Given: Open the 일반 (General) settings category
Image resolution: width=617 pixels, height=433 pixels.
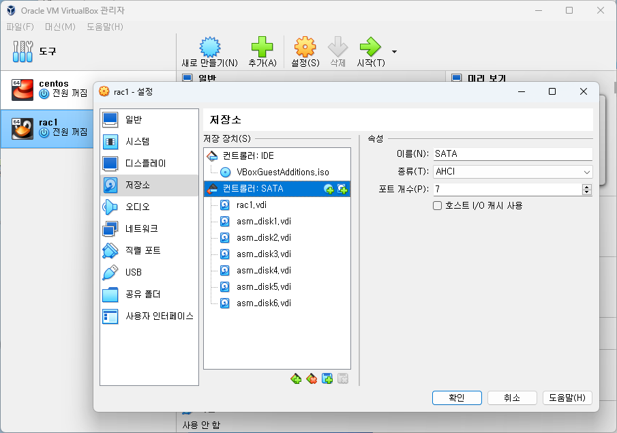Looking at the screenshot, I should [x=149, y=119].
